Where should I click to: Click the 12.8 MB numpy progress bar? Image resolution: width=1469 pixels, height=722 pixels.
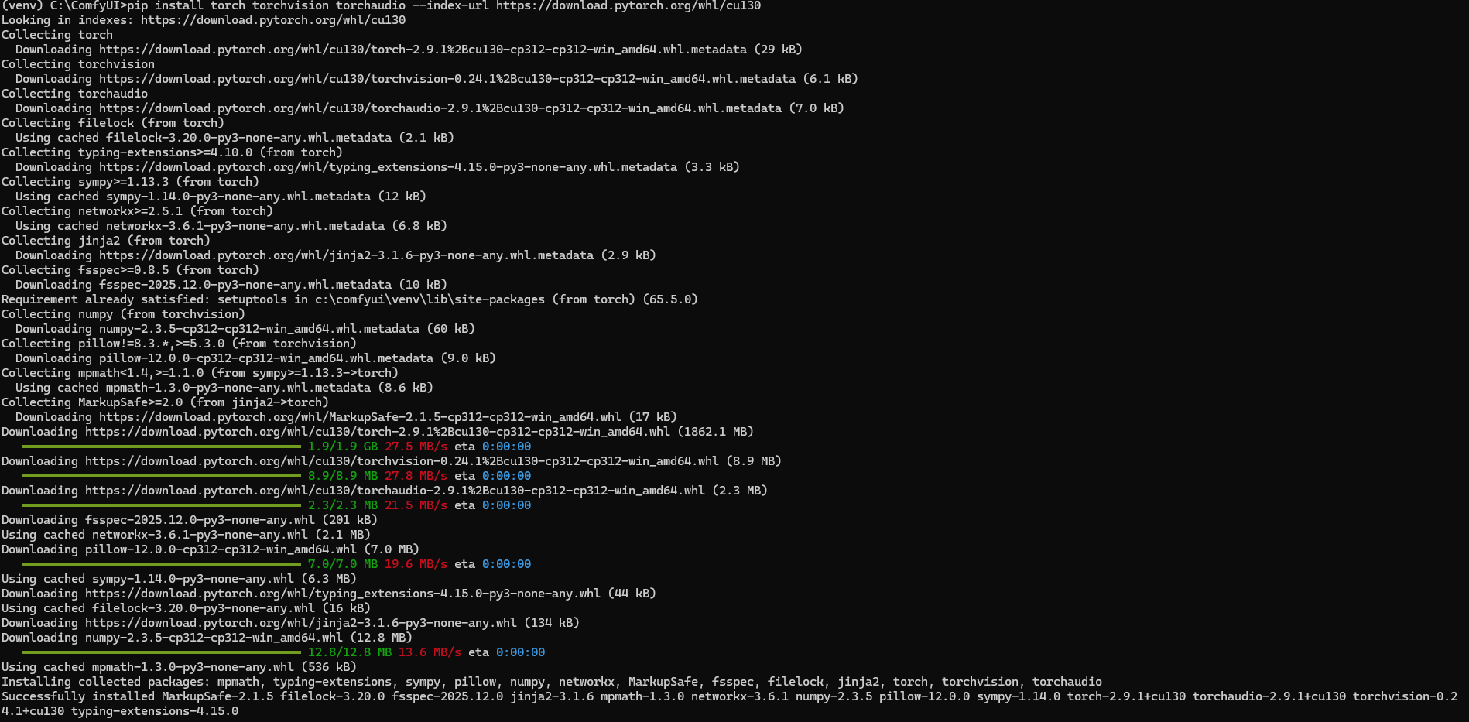coord(161,652)
